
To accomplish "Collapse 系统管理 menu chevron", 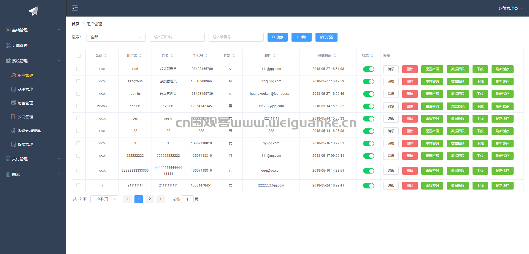I will (59, 60).
